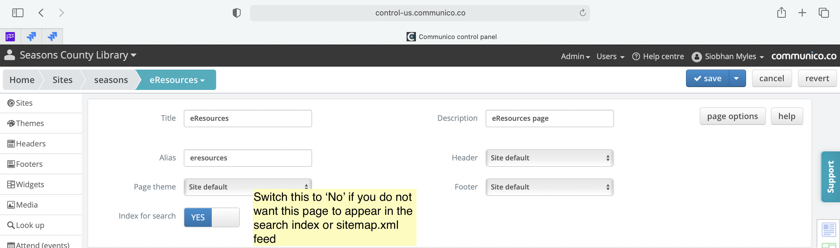Image resolution: width=840 pixels, height=248 pixels.
Task: Open the Siobhan Myles user menu
Action: point(727,56)
